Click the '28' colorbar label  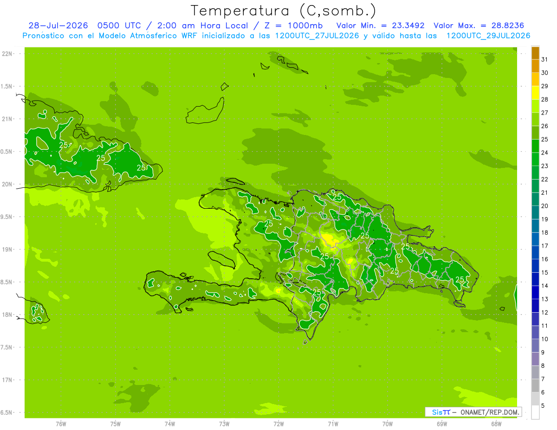[545, 99]
